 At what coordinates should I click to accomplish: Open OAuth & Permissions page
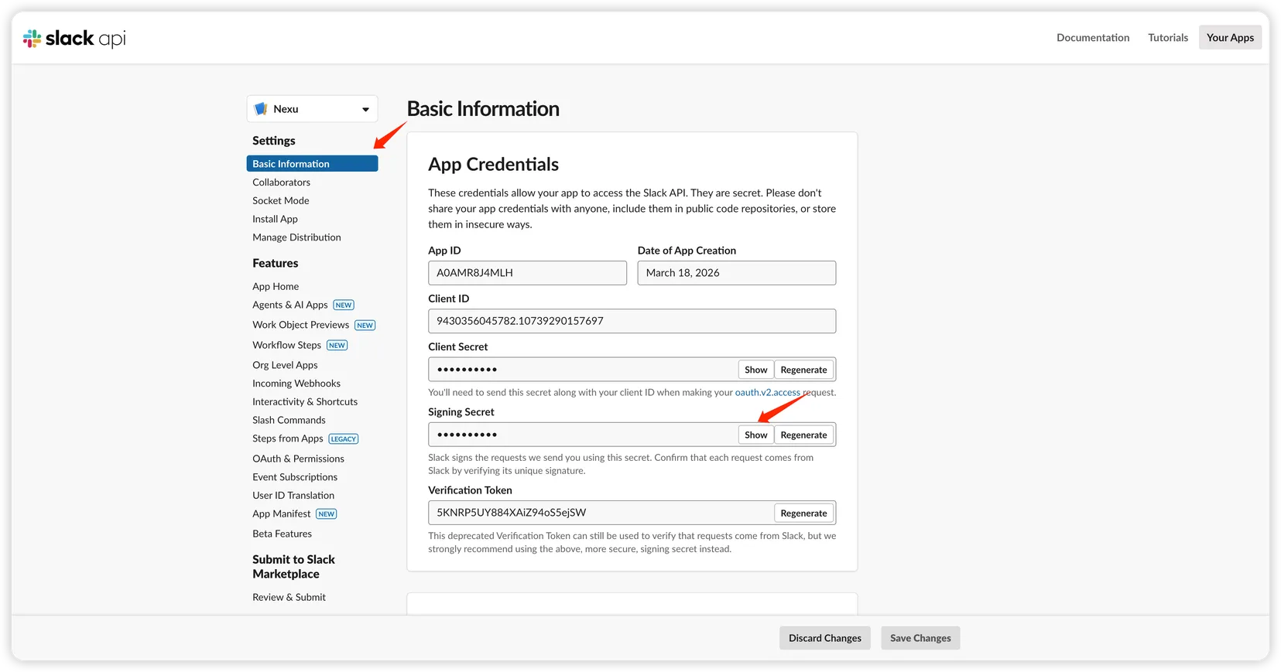(x=298, y=459)
